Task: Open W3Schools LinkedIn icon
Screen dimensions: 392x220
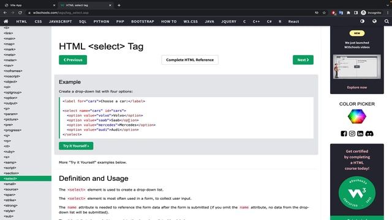Action: 360,134
